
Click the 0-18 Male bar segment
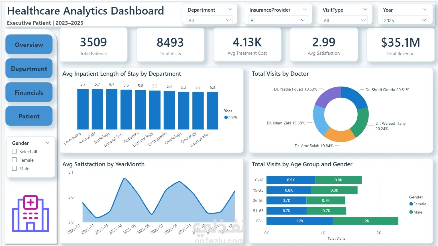click(x=339, y=180)
